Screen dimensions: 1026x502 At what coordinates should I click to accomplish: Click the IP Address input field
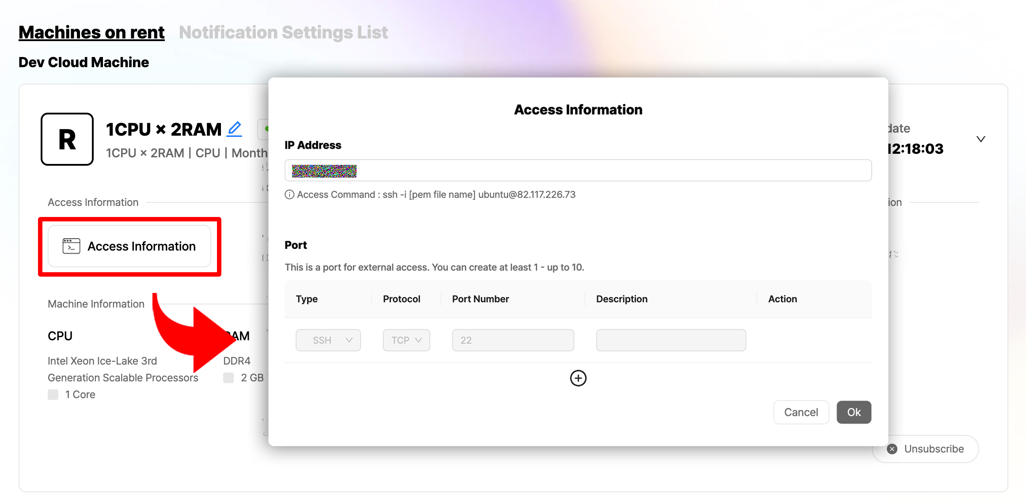point(578,171)
